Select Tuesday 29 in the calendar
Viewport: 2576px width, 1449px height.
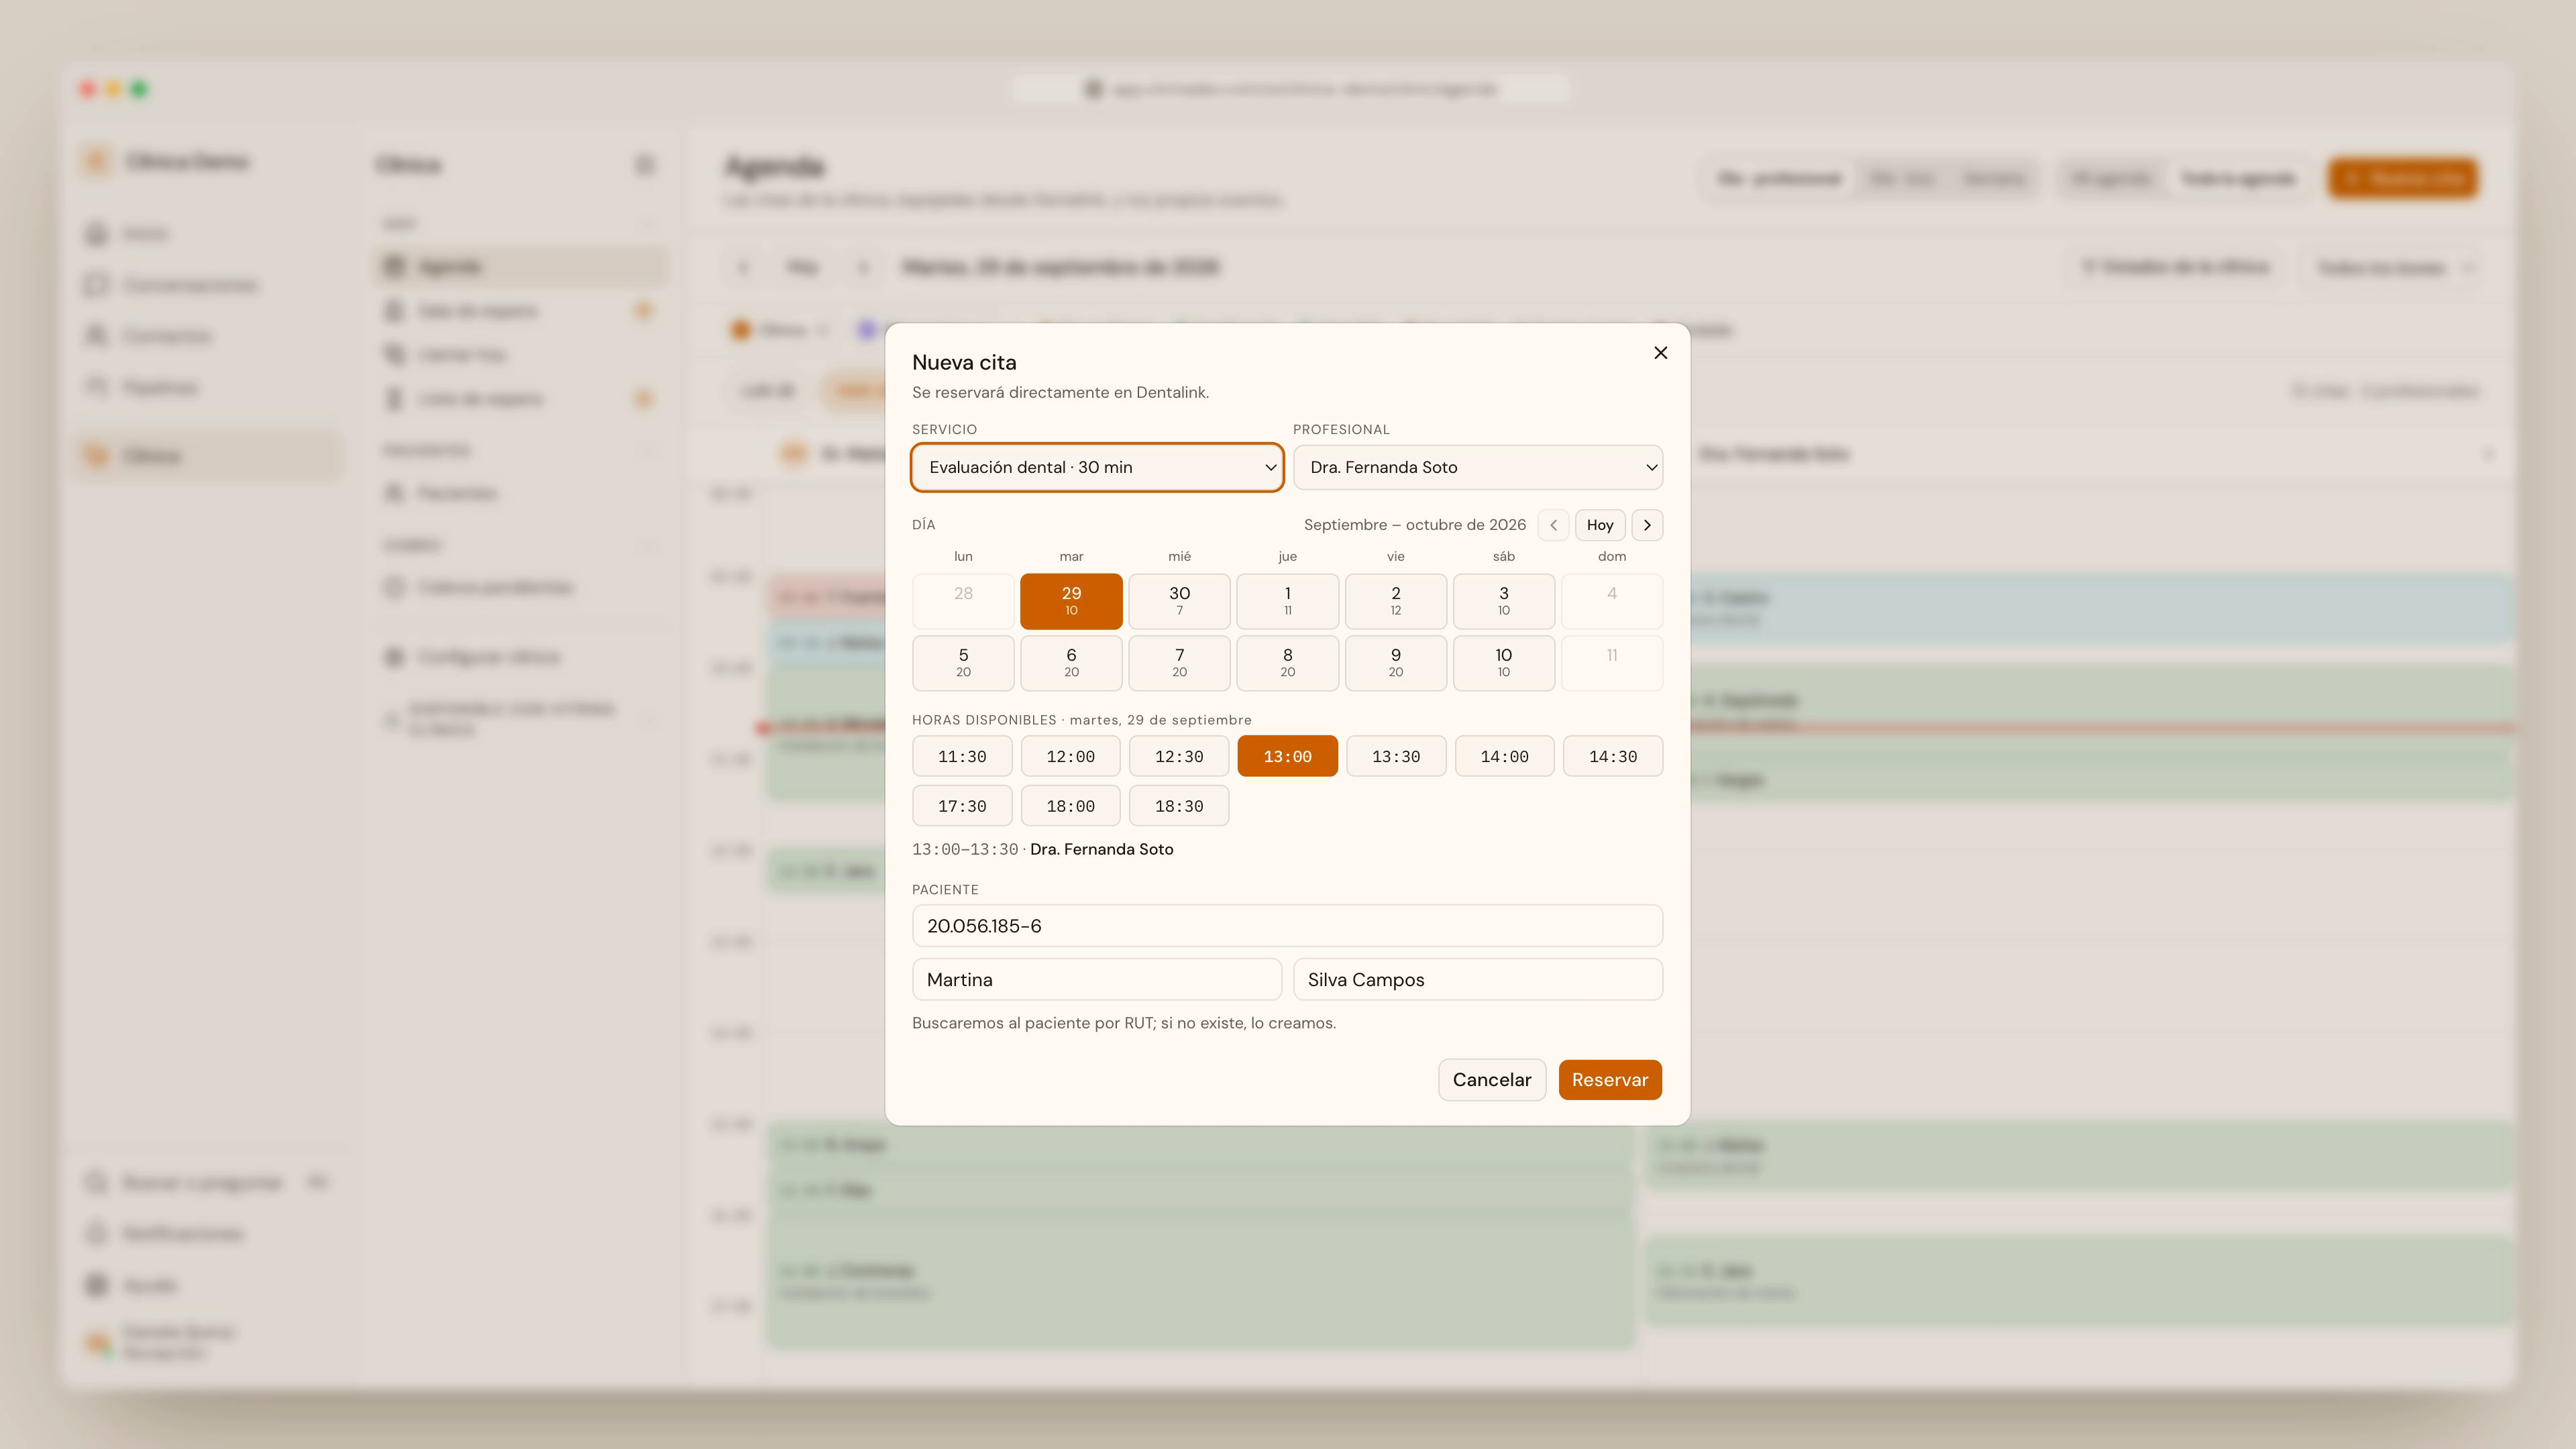point(1071,601)
